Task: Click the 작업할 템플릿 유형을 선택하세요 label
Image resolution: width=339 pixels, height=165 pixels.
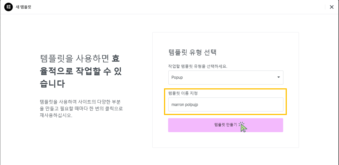Action: coord(198,66)
